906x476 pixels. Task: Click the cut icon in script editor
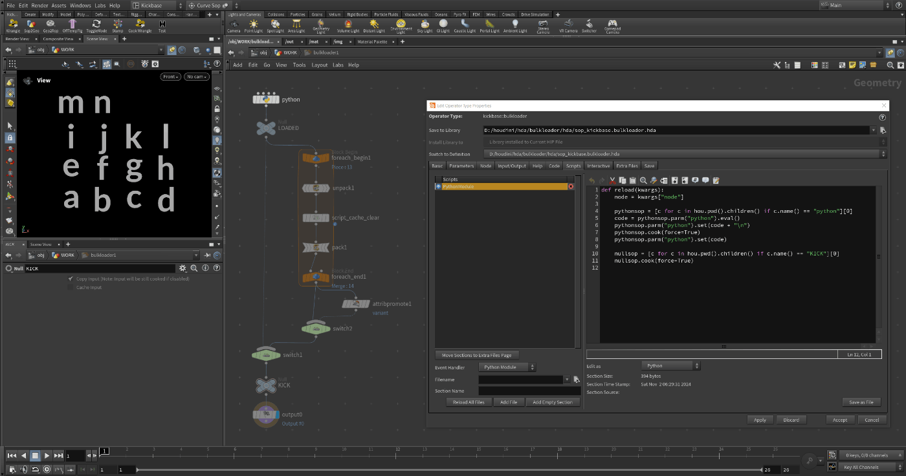point(612,180)
